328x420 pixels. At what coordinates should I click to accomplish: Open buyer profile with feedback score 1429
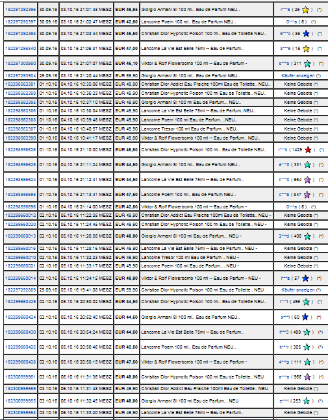tap(283, 150)
